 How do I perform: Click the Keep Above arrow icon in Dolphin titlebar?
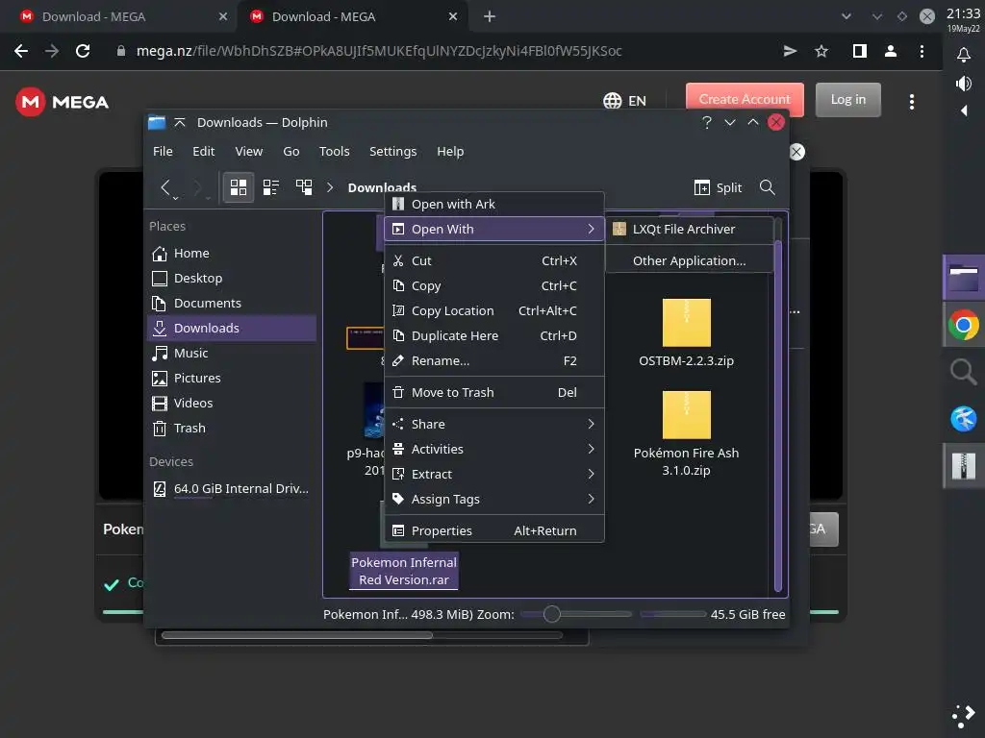180,122
